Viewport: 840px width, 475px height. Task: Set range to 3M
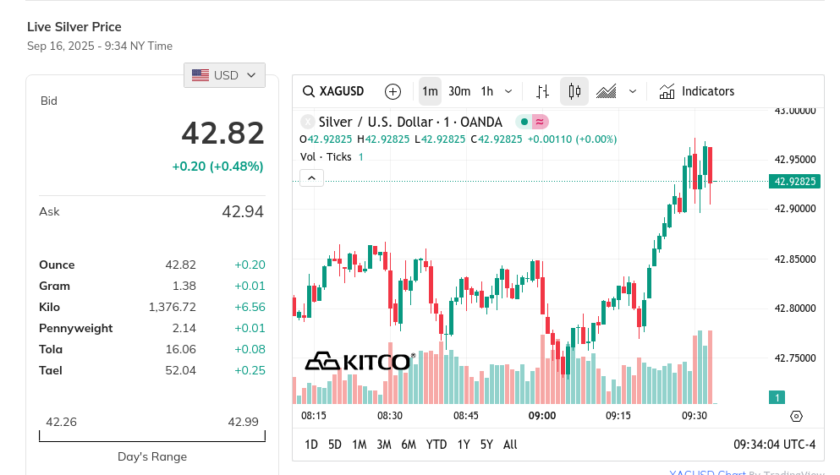384,445
